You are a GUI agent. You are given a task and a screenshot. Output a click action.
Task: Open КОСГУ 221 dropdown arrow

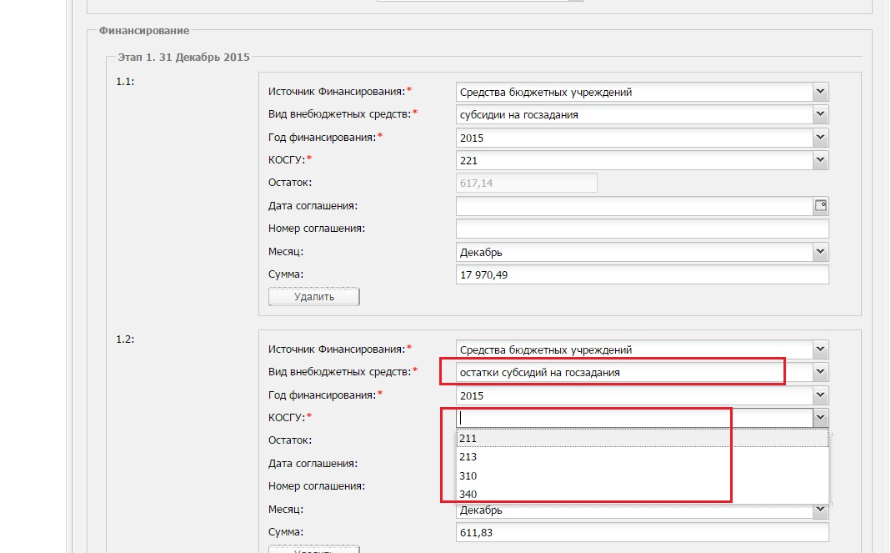[x=821, y=160]
